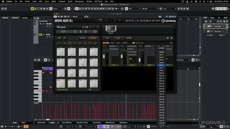The width and height of the screenshot is (230, 129).
Task: Select Out 6 in output menu
Action: point(161,65)
